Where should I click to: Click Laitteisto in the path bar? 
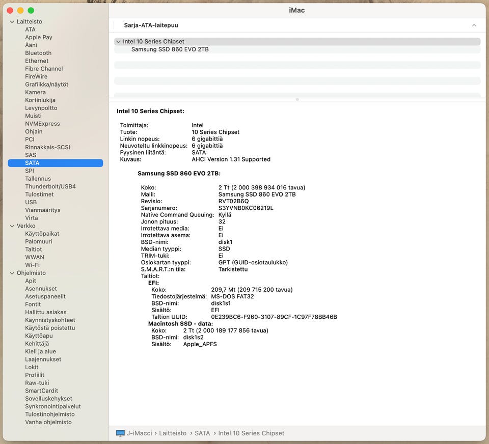point(173,433)
